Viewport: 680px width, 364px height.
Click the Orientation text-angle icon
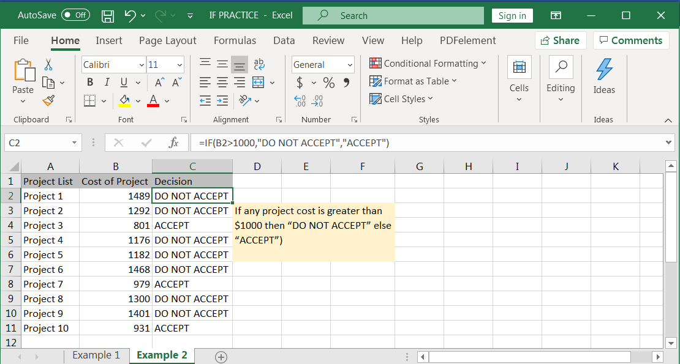click(x=245, y=100)
